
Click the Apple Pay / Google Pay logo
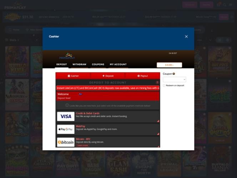coord(66,129)
